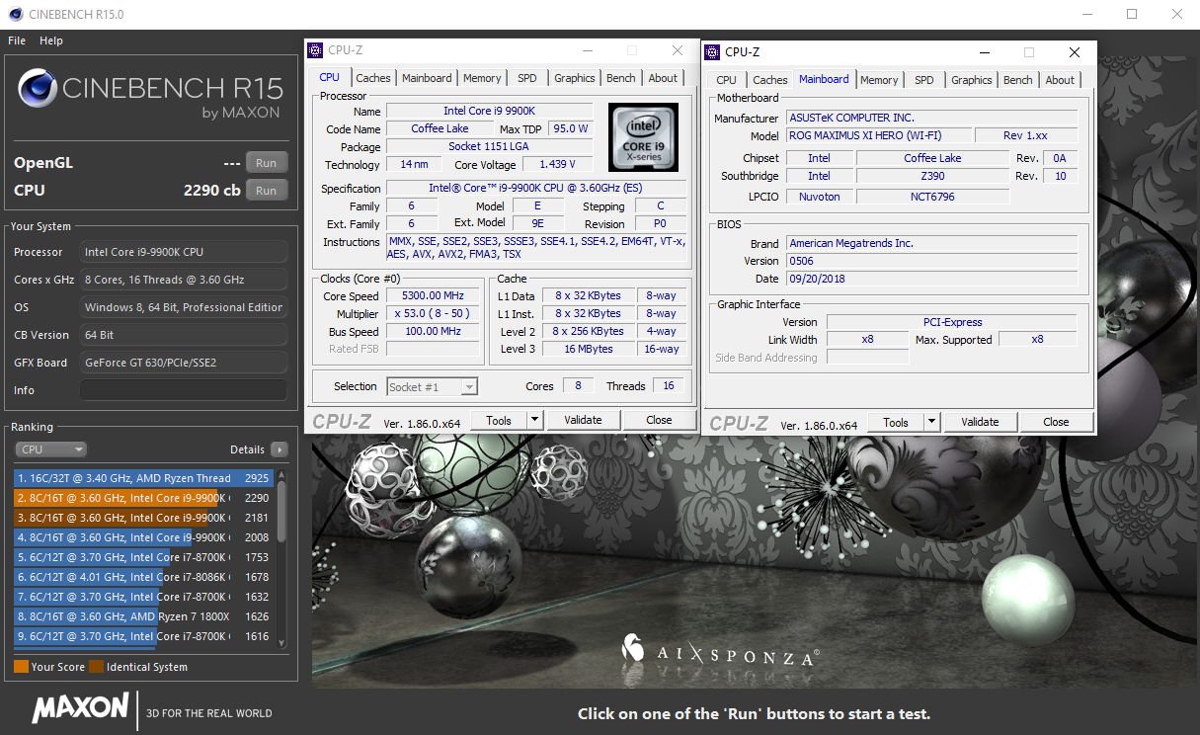Image resolution: width=1200 pixels, height=735 pixels.
Task: Select ranking entry with score 2181
Action: pyautogui.click(x=144, y=518)
